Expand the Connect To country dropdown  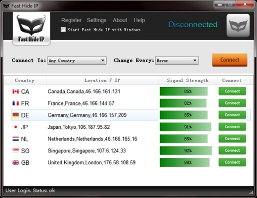[77, 60]
